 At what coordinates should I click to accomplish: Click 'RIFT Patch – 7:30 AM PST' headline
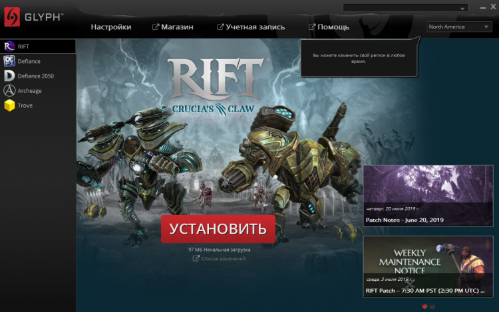point(425,290)
